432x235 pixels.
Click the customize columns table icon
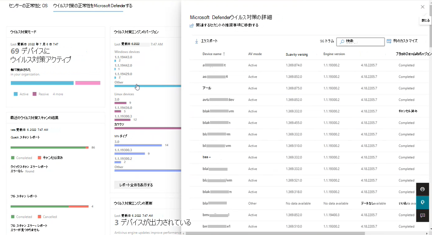pyautogui.click(x=389, y=41)
